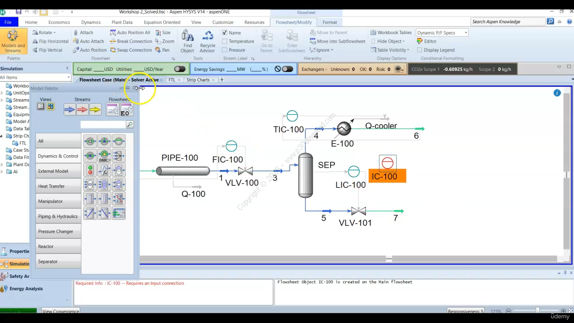Select the Size tool
Viewport: 574px width, 323px height.
163,32
